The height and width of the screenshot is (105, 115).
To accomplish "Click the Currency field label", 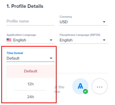I will click(x=66, y=17).
